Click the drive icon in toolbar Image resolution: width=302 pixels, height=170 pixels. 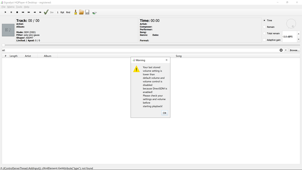(x=95, y=13)
